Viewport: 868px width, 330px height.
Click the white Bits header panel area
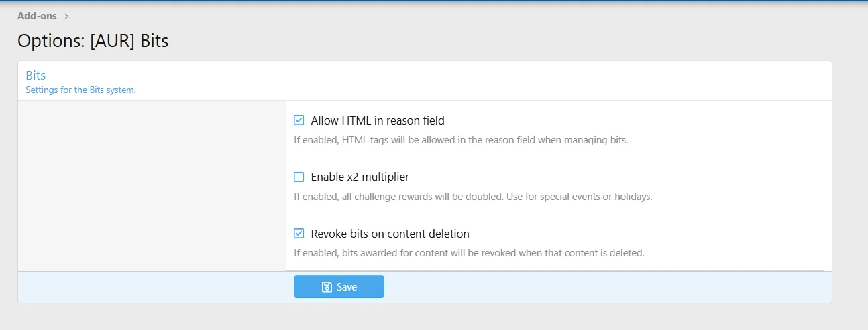click(470, 80)
